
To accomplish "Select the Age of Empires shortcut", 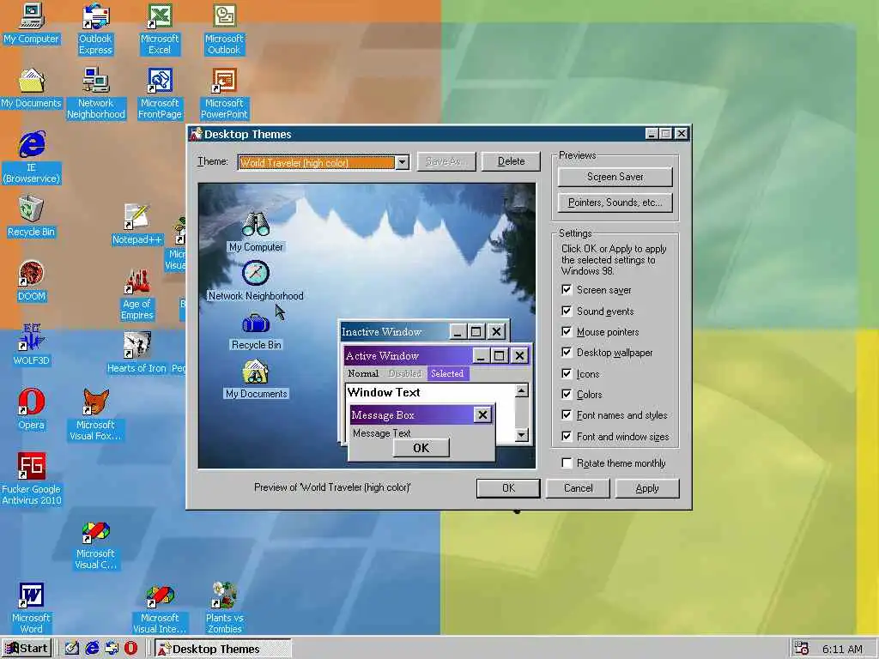I will click(136, 294).
